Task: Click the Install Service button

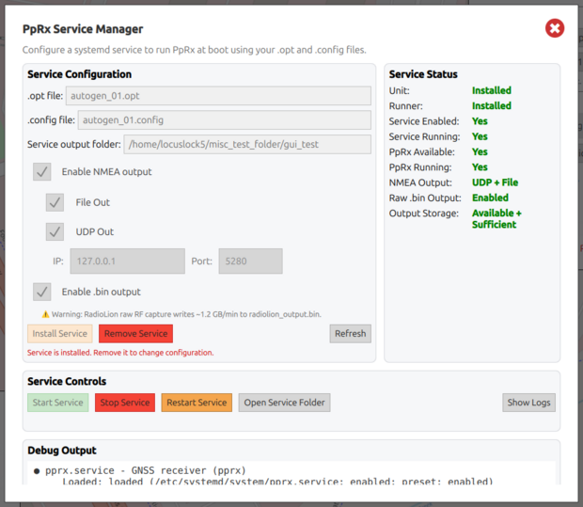Action: (60, 334)
